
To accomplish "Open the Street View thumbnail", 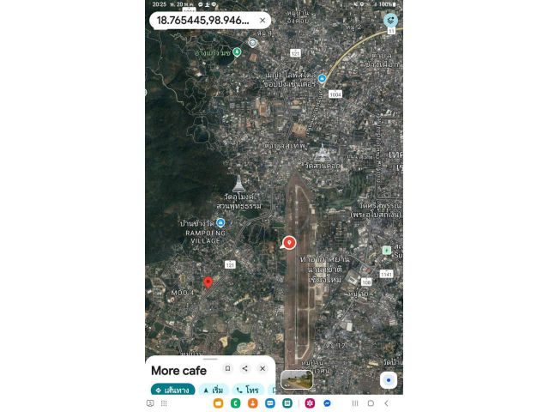I will point(297,379).
